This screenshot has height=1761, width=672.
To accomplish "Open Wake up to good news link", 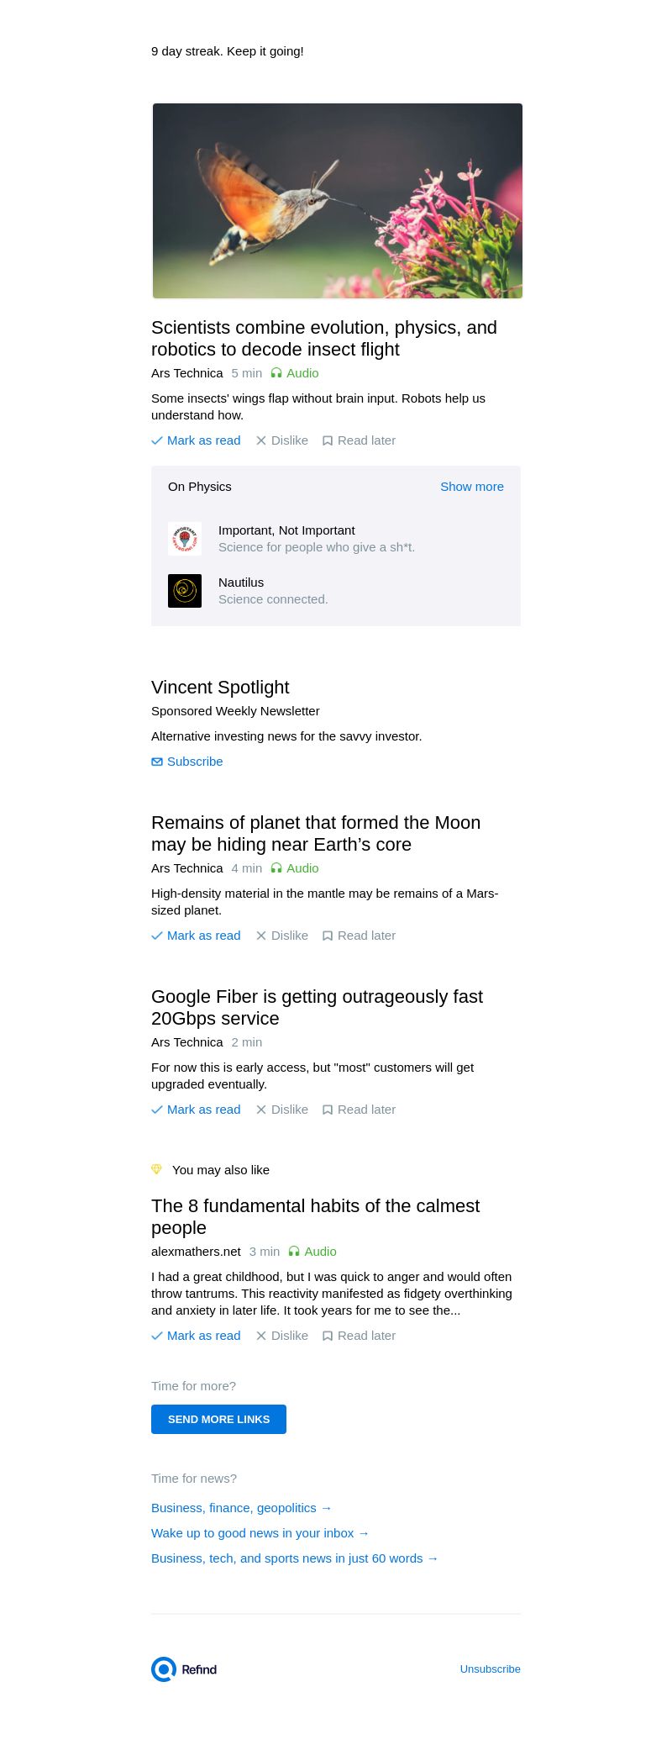I will [x=260, y=1533].
